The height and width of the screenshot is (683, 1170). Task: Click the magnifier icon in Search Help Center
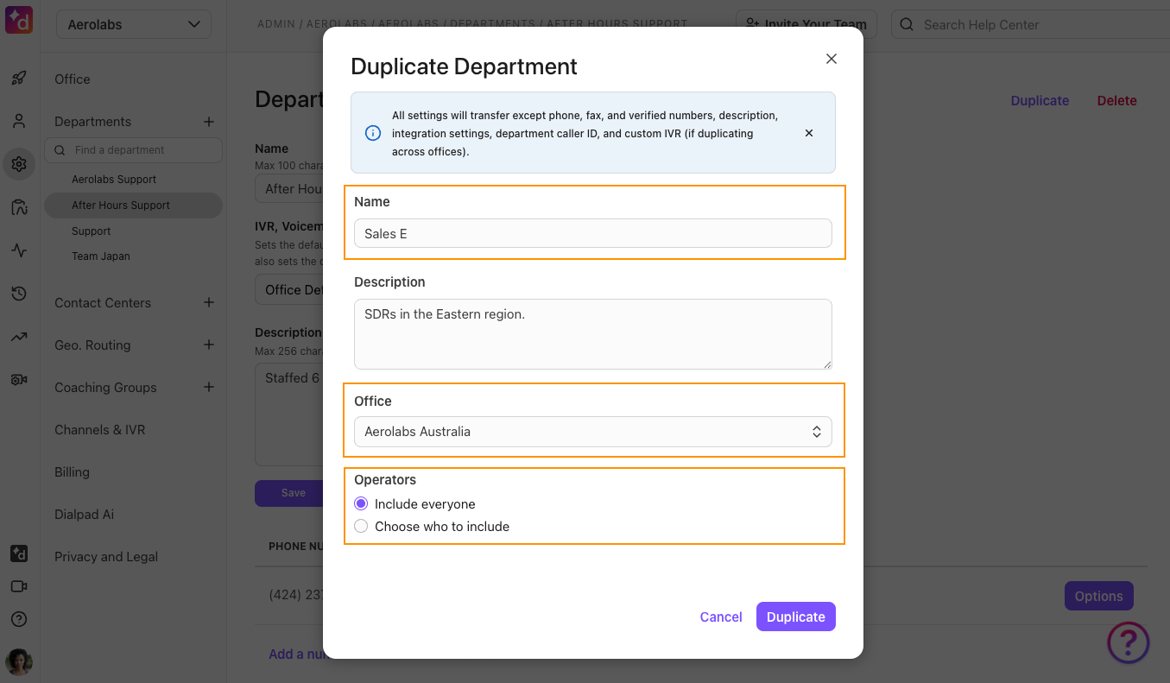(907, 24)
